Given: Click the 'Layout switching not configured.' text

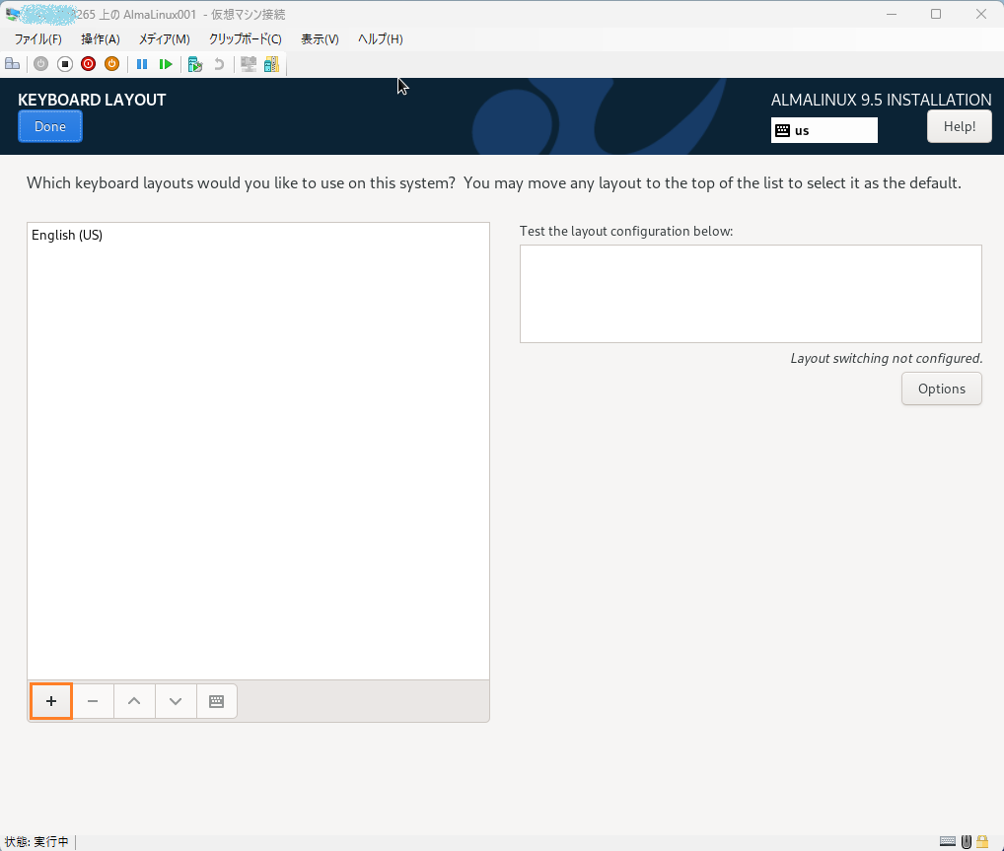Looking at the screenshot, I should [887, 358].
